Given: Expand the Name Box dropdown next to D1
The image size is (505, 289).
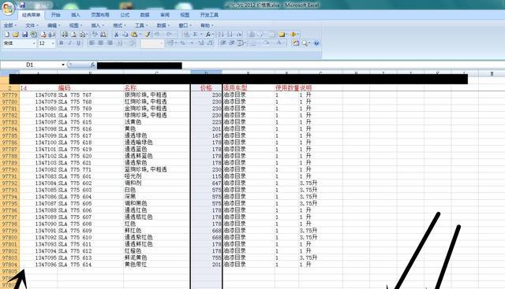Looking at the screenshot, I should tap(63, 65).
